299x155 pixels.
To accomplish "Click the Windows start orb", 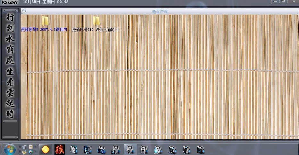I will click(x=10, y=149).
